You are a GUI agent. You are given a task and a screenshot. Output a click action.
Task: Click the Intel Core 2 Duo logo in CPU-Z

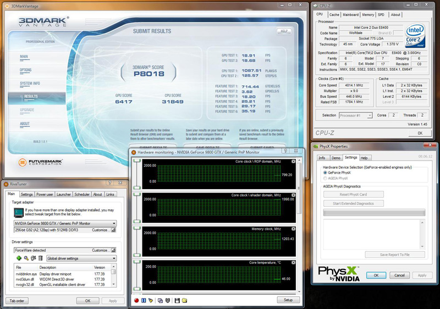(x=415, y=36)
